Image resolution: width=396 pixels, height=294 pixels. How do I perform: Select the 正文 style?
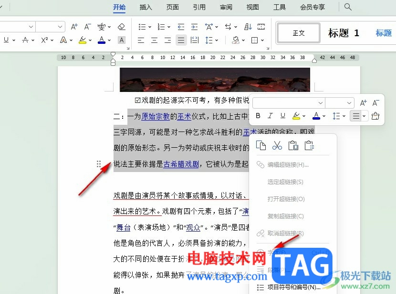tap(299, 33)
